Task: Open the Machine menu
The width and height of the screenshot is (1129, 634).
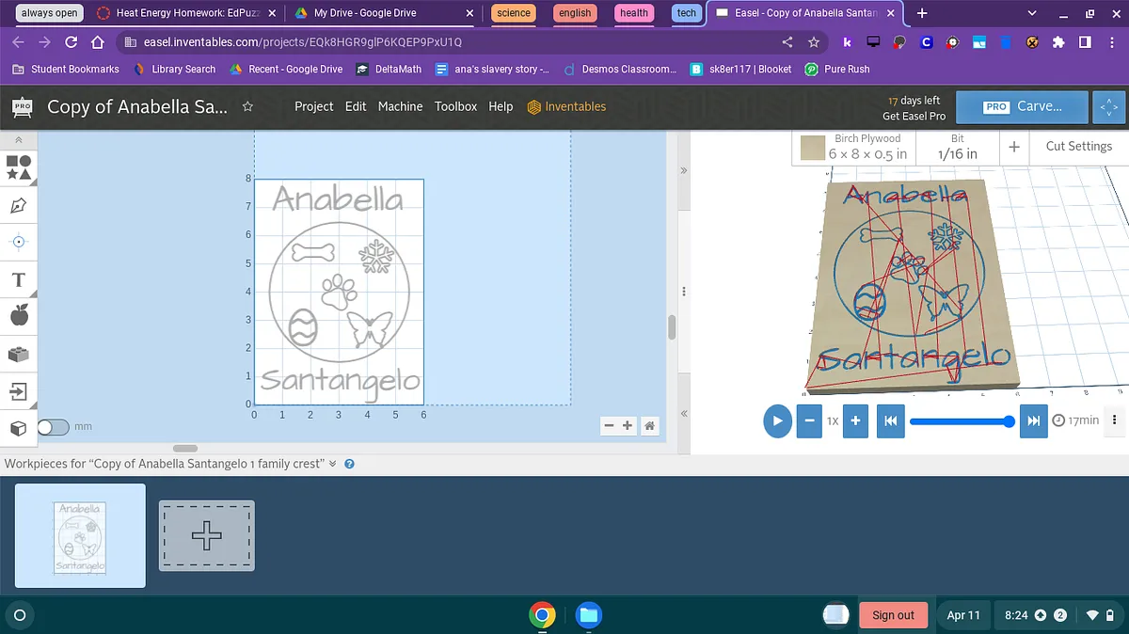Action: click(x=400, y=106)
